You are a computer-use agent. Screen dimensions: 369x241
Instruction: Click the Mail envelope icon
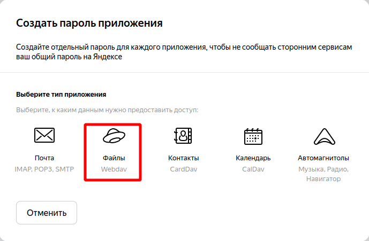coord(44,136)
